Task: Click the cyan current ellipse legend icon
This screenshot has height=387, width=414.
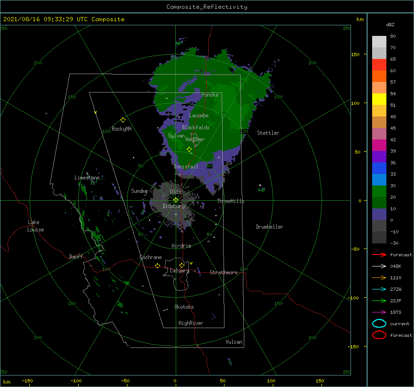Action: click(x=379, y=323)
